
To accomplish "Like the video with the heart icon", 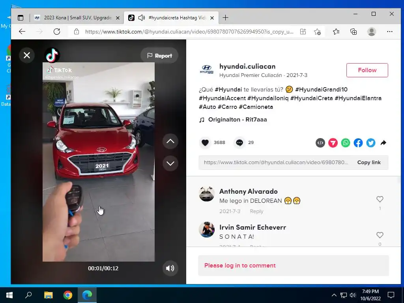I will coord(205,142).
